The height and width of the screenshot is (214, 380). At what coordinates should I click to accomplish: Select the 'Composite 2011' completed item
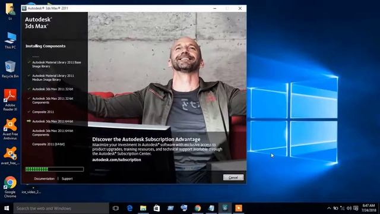43,112
